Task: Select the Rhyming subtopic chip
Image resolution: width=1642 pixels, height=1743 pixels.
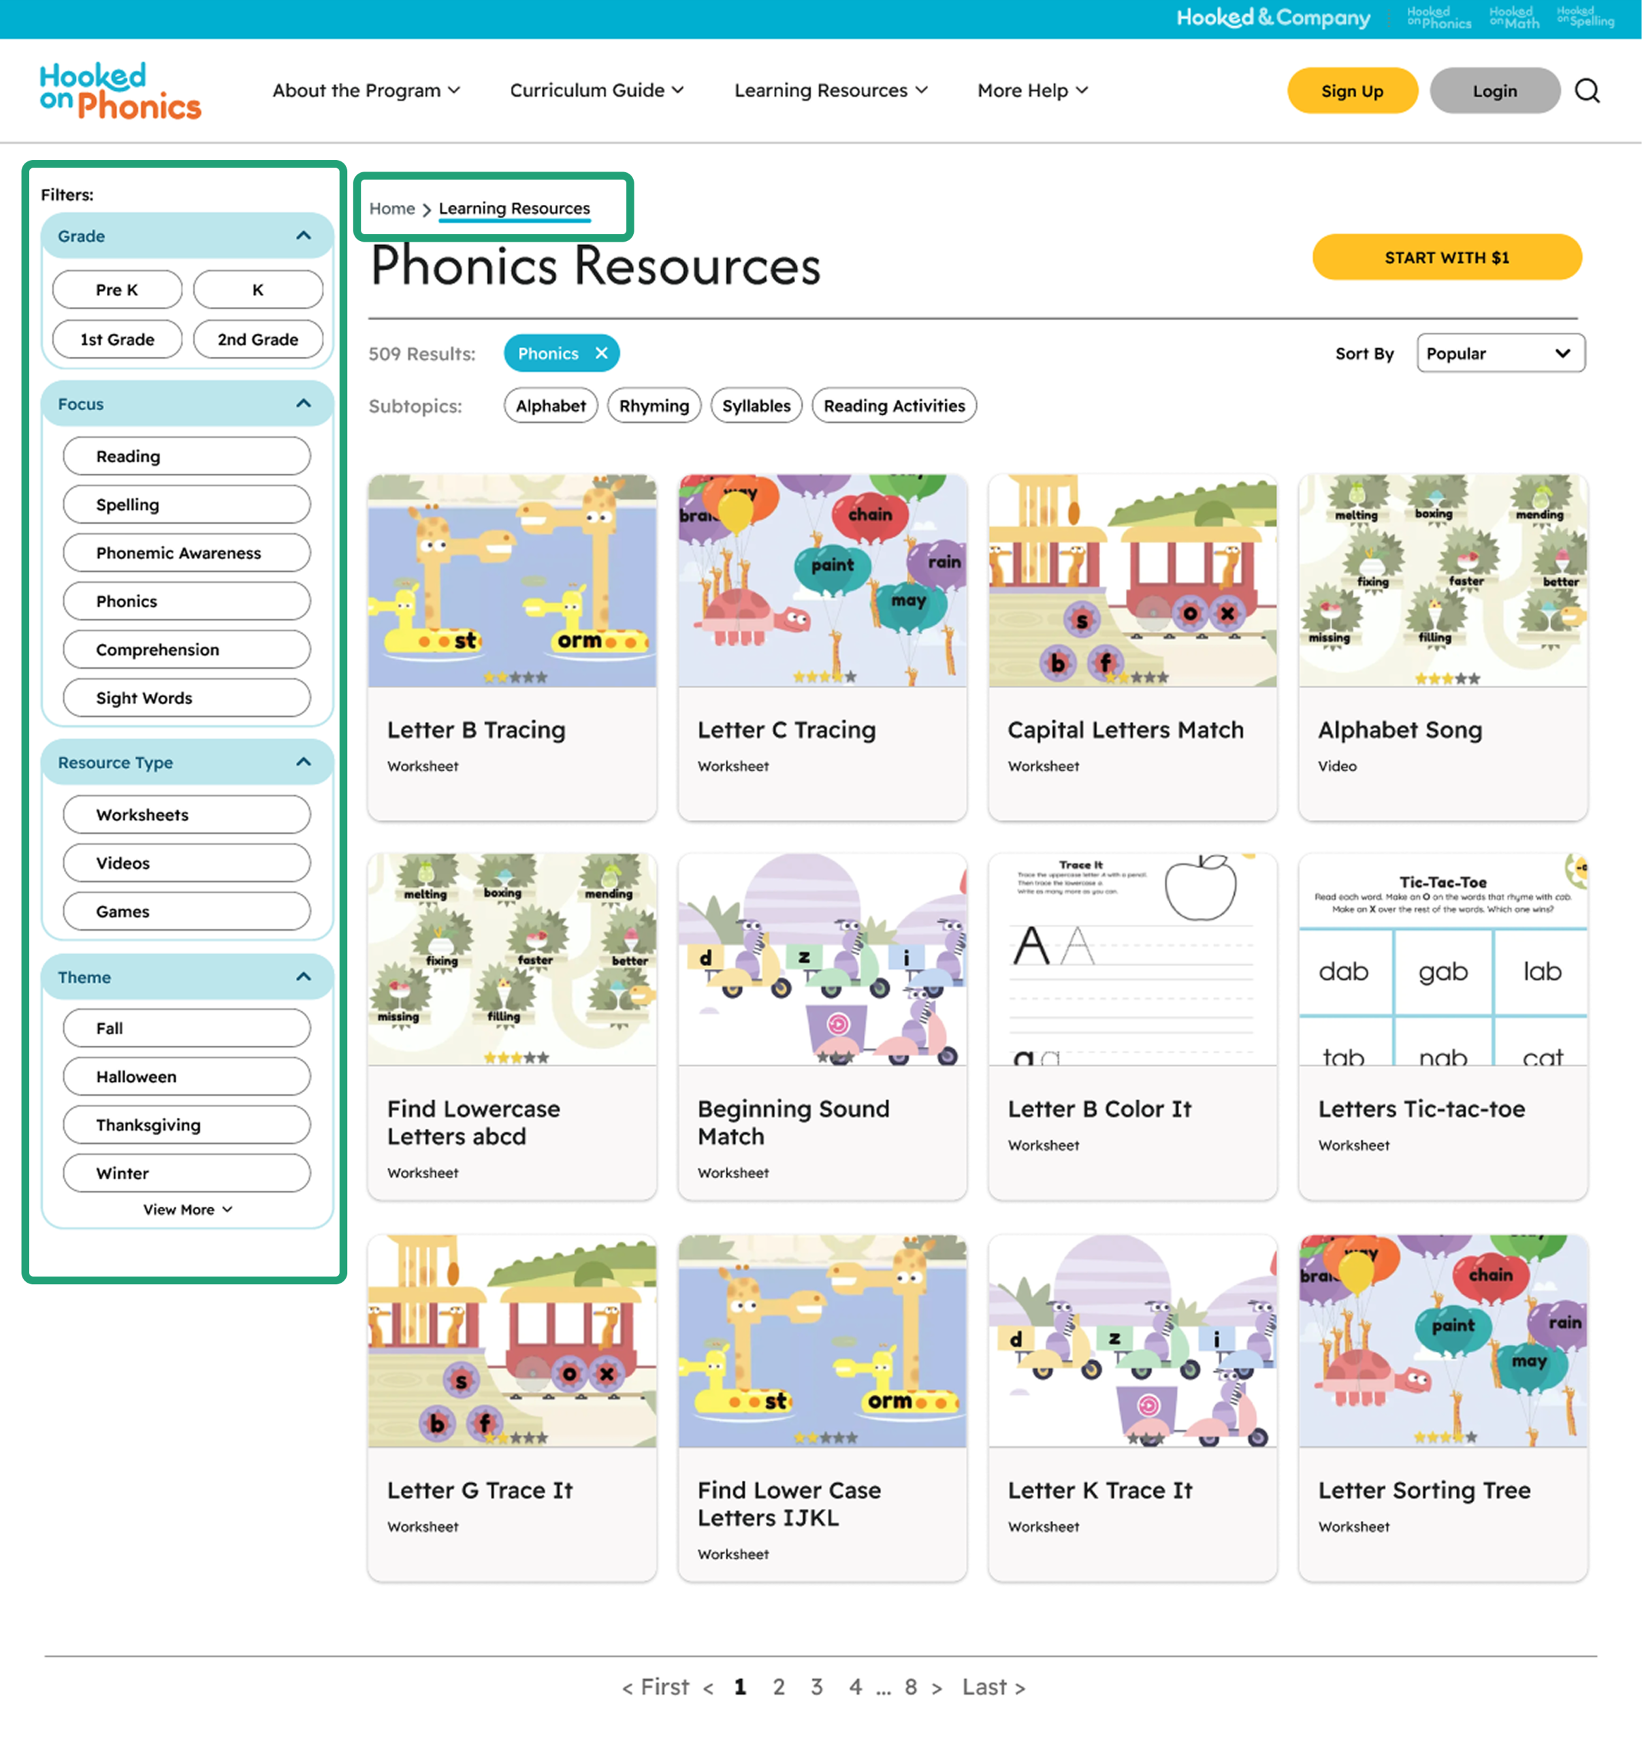Action: point(654,406)
